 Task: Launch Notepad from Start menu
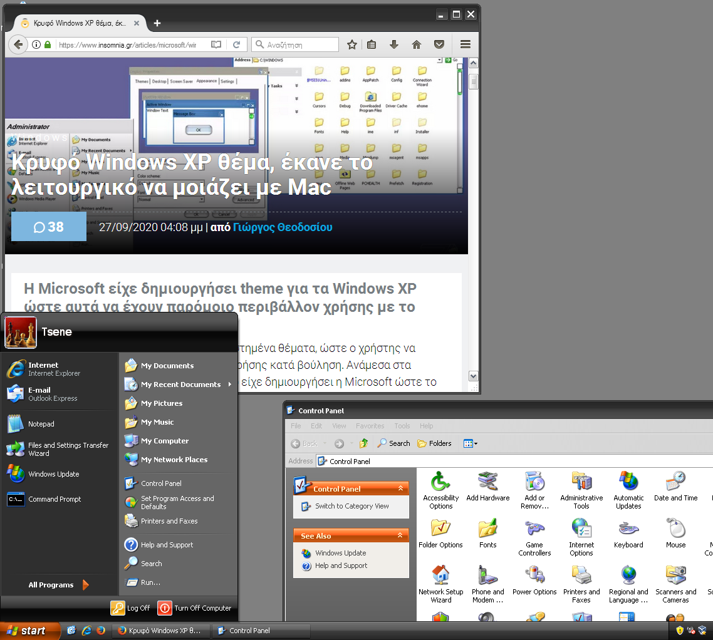coord(31,423)
